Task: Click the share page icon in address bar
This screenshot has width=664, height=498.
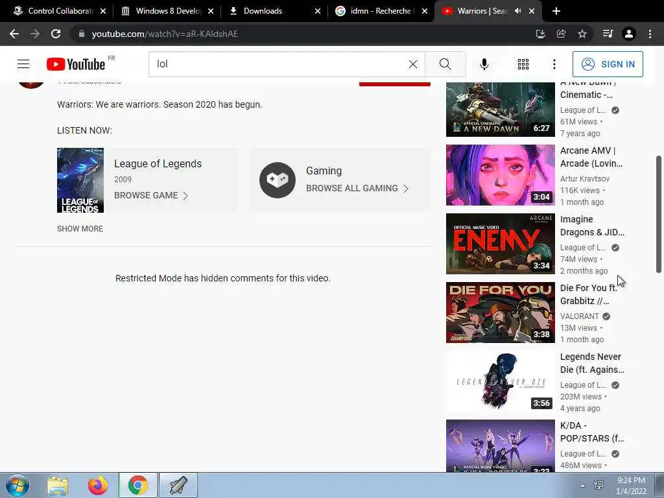Action: (x=561, y=34)
